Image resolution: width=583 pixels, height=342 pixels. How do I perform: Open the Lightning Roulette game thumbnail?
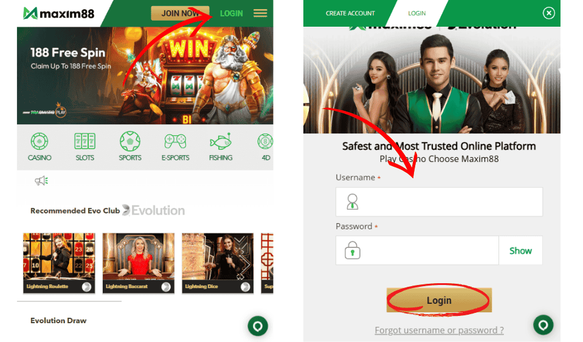[x=59, y=263]
